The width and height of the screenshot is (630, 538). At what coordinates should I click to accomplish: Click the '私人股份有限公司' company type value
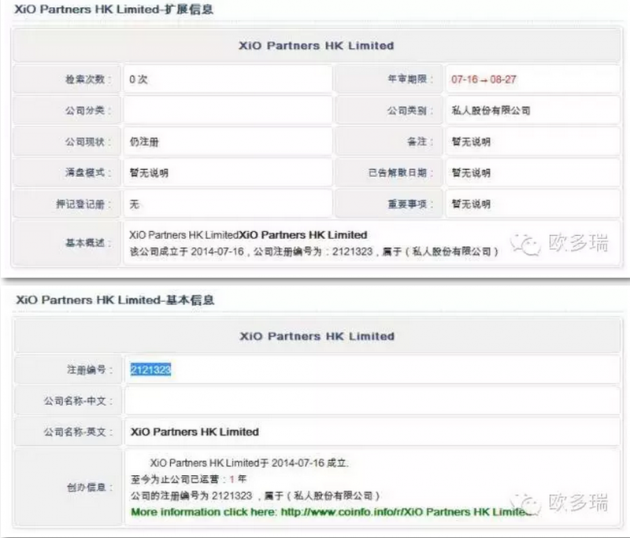[491, 110]
